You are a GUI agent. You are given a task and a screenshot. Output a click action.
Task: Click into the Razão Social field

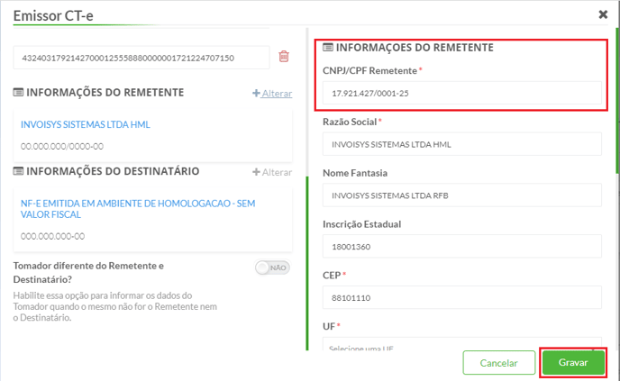pos(461,144)
